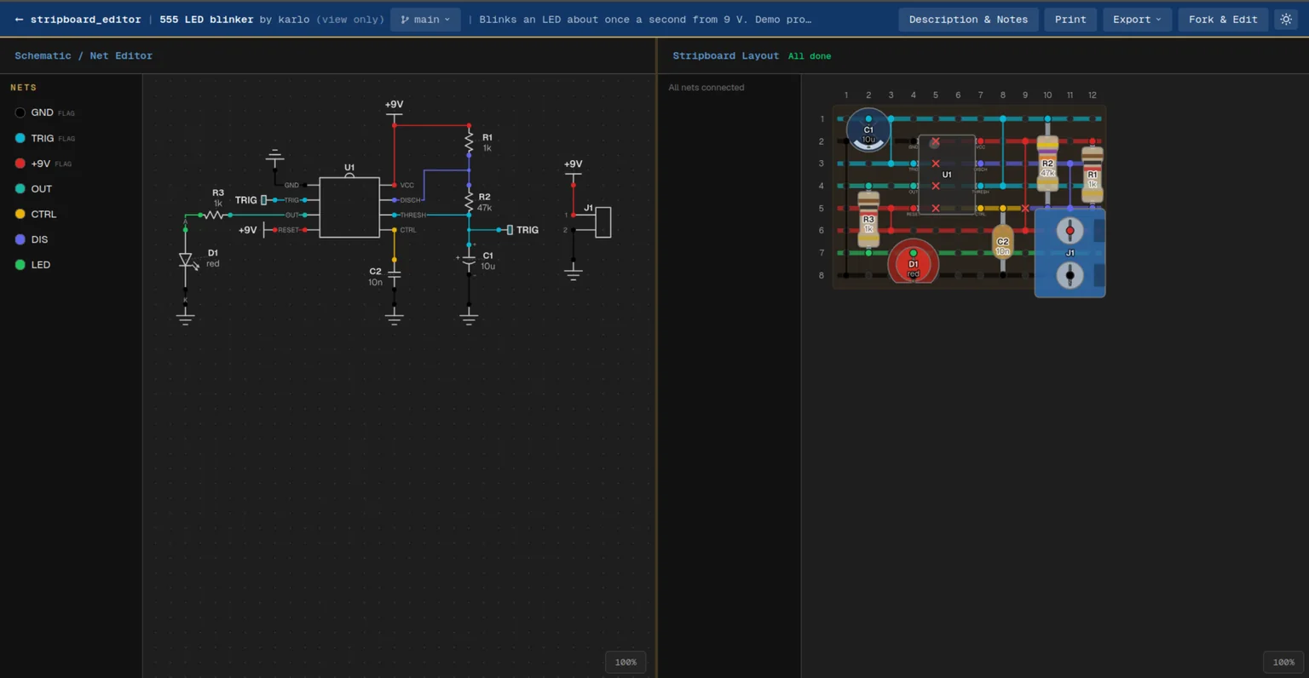
Task: Click the R1 1k resistor on stripboard
Action: coord(1092,175)
